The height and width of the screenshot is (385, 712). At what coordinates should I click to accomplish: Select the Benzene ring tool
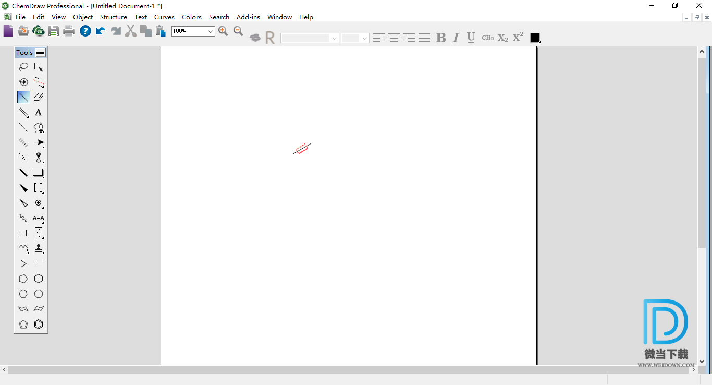[x=39, y=324]
